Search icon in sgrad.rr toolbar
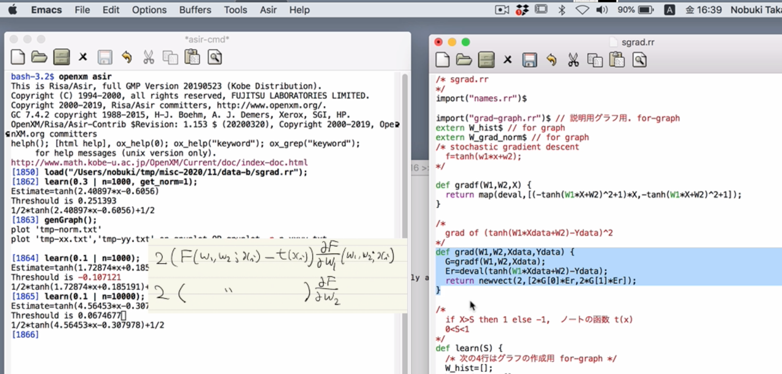The width and height of the screenshot is (782, 374). coord(640,60)
